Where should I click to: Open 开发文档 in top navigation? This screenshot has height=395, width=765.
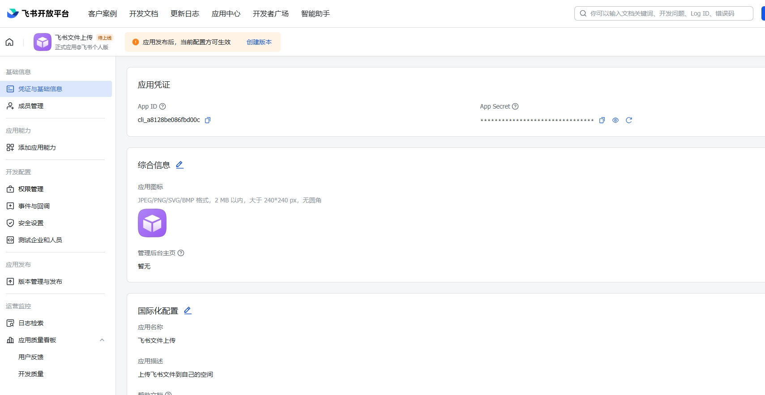[144, 14]
